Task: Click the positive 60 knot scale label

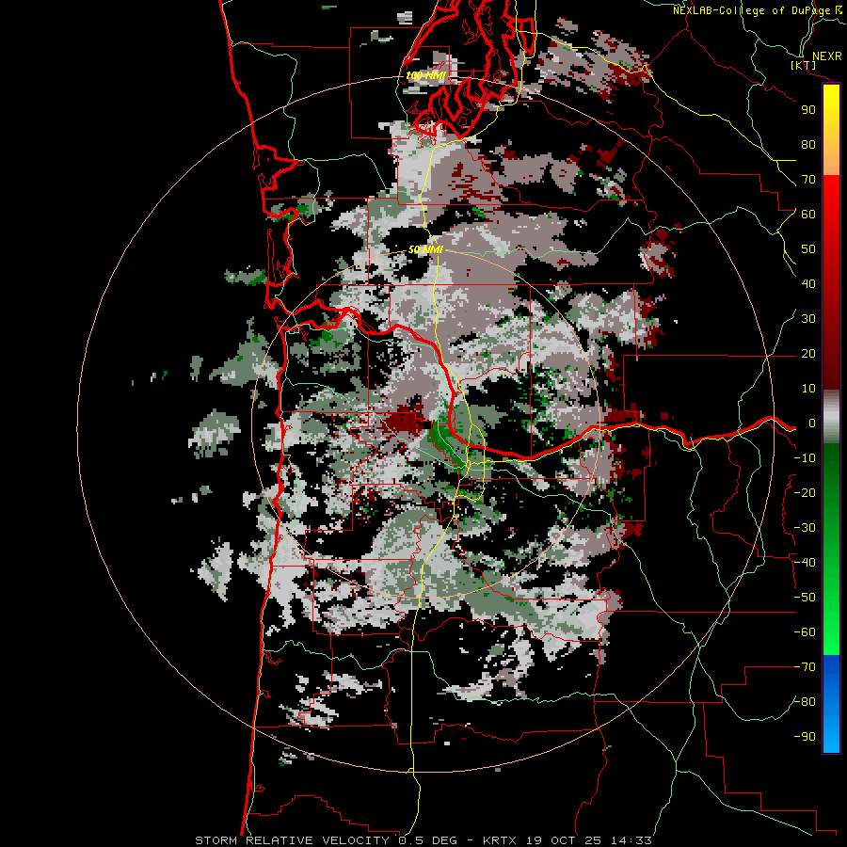Action: [808, 214]
